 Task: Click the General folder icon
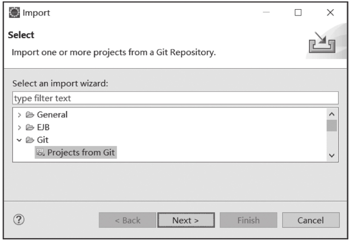[30, 114]
